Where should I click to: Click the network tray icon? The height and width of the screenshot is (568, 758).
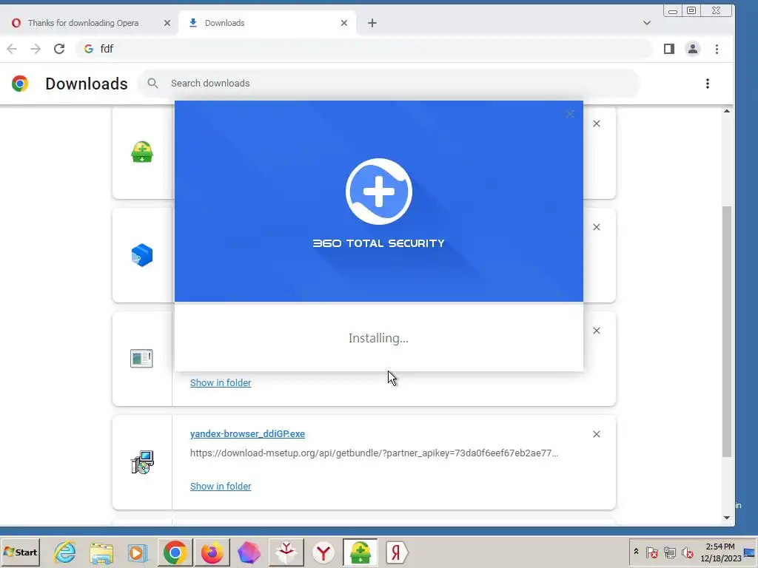tap(669, 552)
